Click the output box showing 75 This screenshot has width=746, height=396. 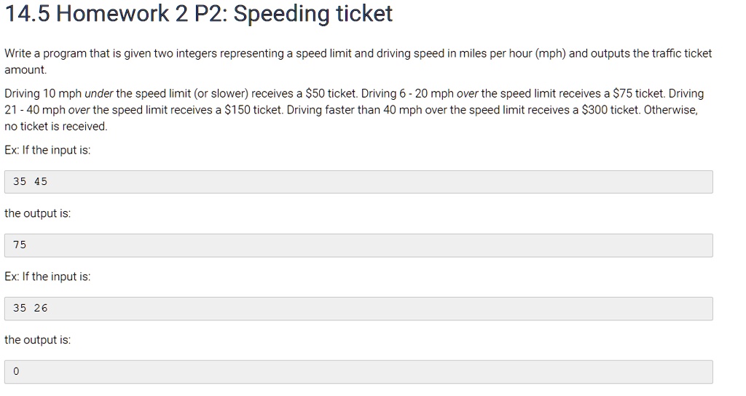[x=358, y=245]
